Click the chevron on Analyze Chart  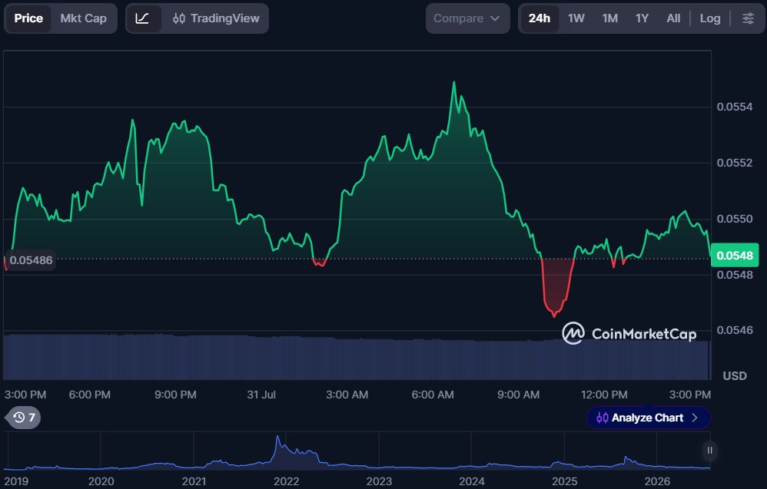tap(695, 418)
